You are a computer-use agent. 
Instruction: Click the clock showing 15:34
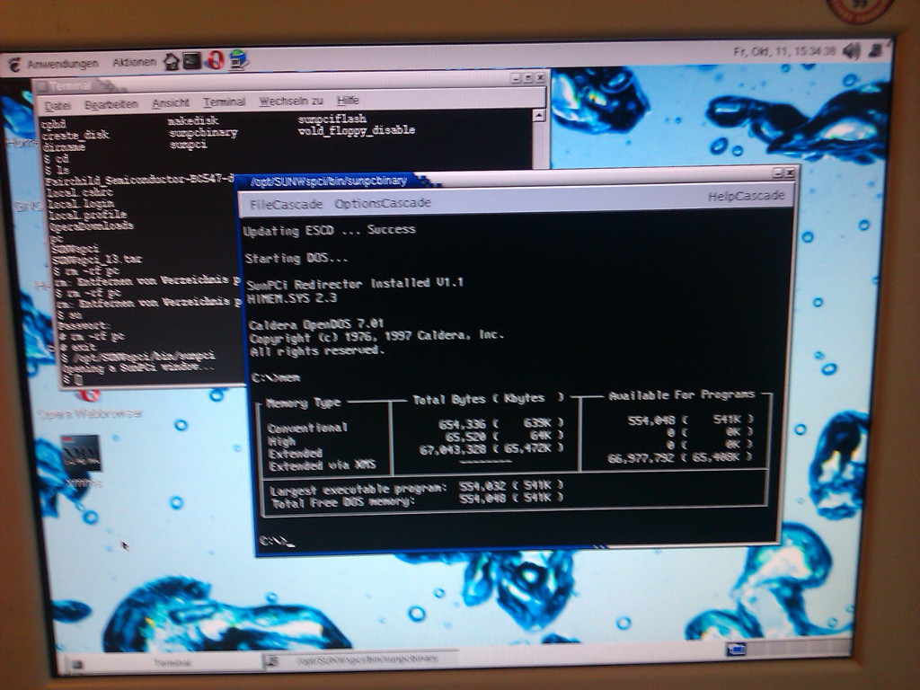click(x=783, y=51)
